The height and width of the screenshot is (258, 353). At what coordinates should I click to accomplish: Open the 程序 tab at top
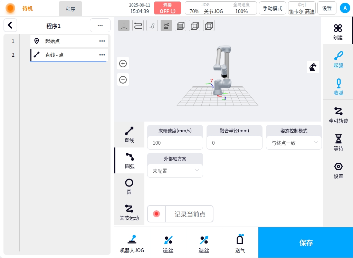(70, 9)
